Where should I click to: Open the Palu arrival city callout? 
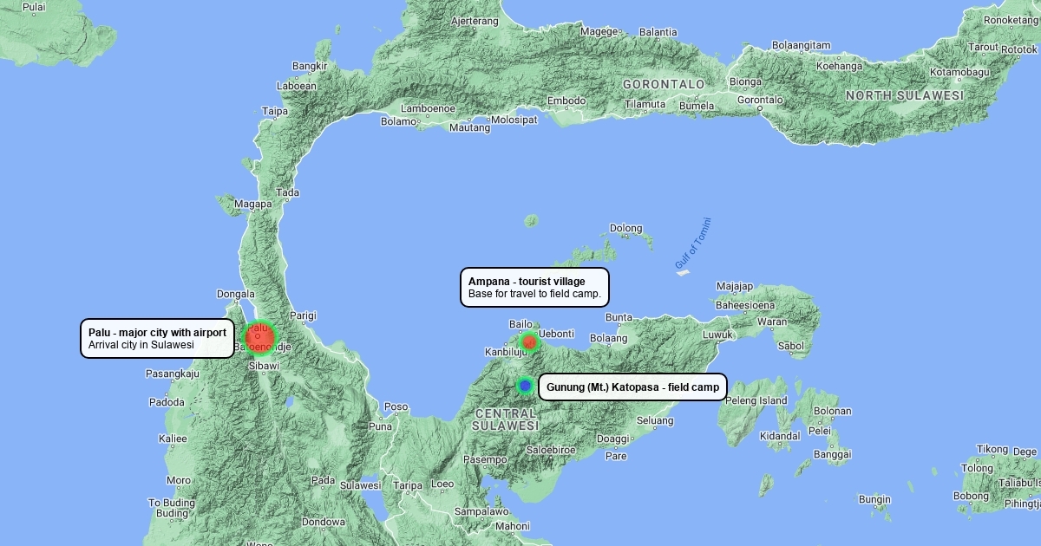coord(157,339)
